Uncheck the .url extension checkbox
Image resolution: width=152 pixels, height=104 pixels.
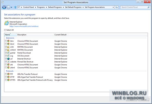tap(6, 59)
